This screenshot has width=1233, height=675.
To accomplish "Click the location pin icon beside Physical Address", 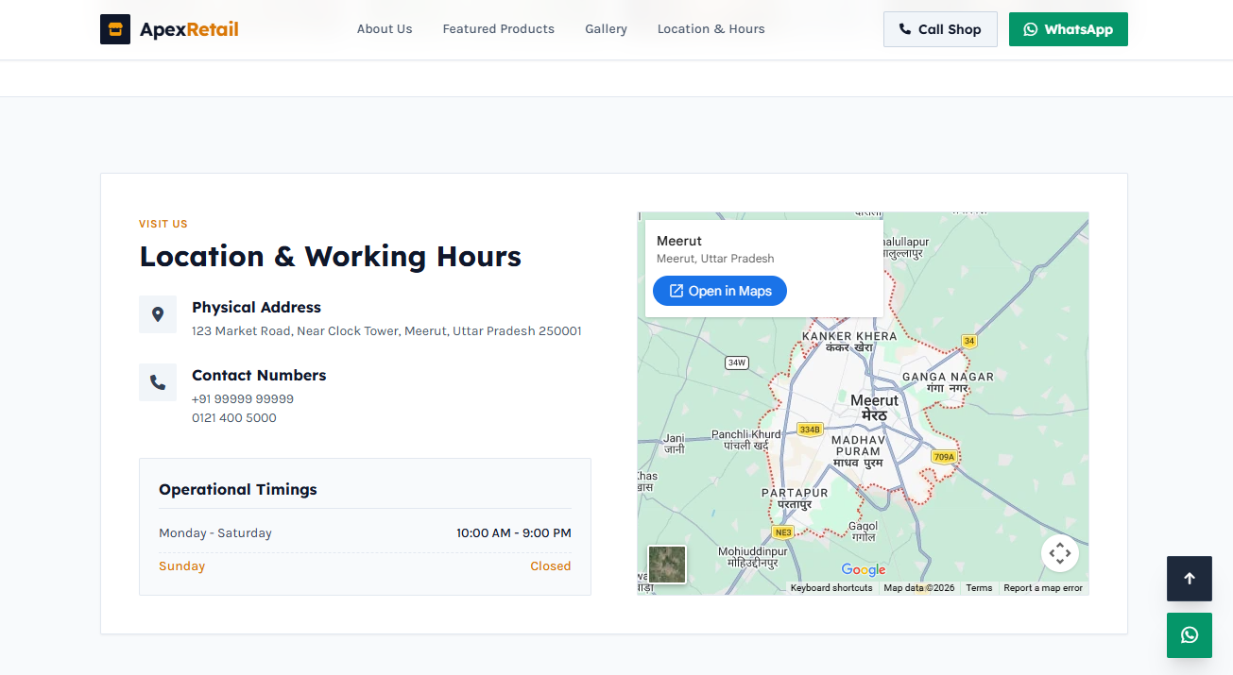I will 158,314.
